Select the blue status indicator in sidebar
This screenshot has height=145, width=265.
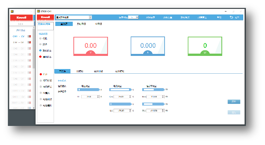(x=40, y=51)
